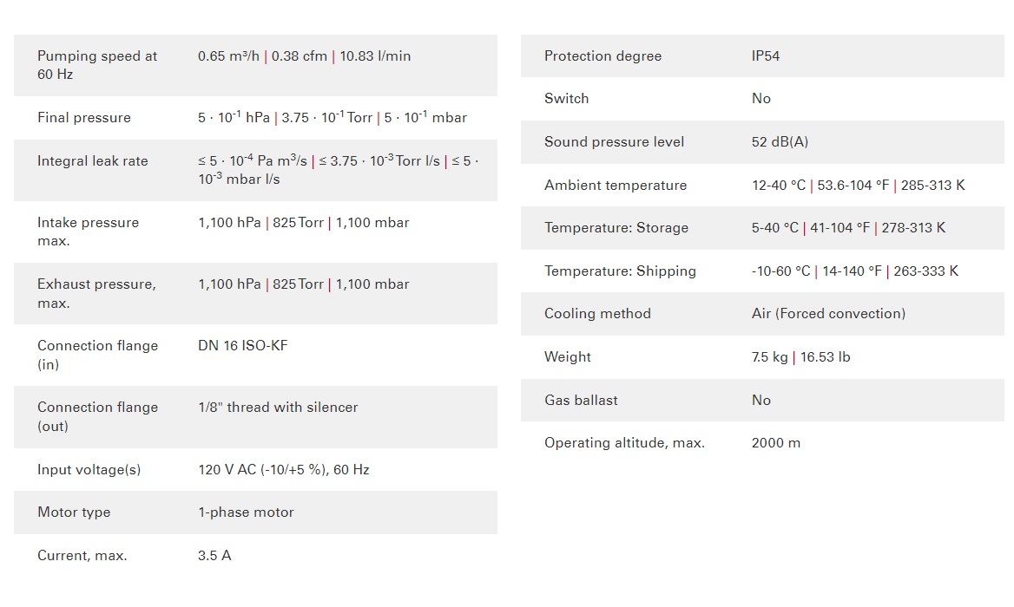Screen dimensions: 1014x607
Task: Click the 1/8" thread with silencer text
Action: [x=278, y=407]
